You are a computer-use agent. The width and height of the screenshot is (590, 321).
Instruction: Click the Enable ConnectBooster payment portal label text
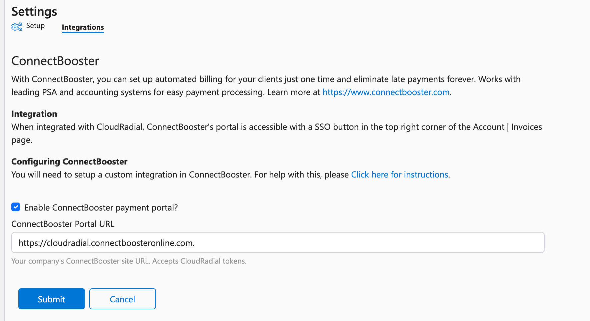pos(101,208)
